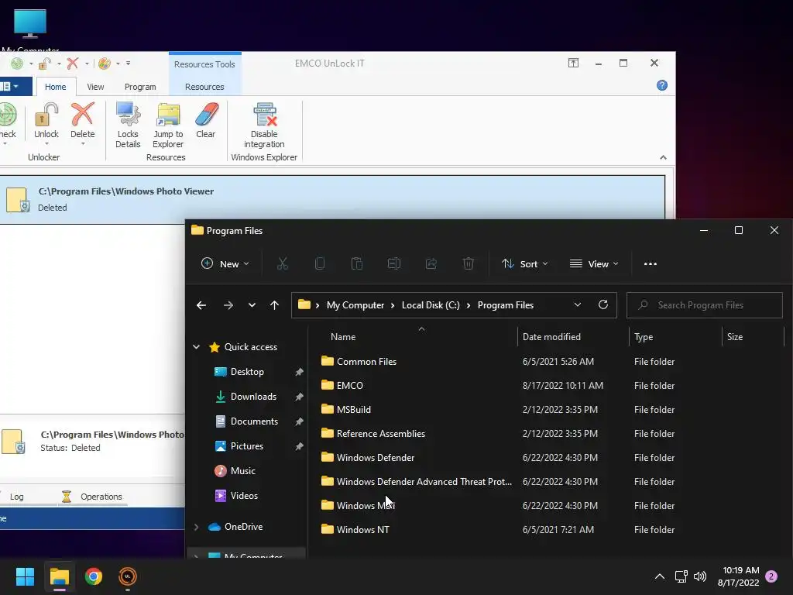Select Videos in Quick access sidebar
793x595 pixels.
coord(244,496)
